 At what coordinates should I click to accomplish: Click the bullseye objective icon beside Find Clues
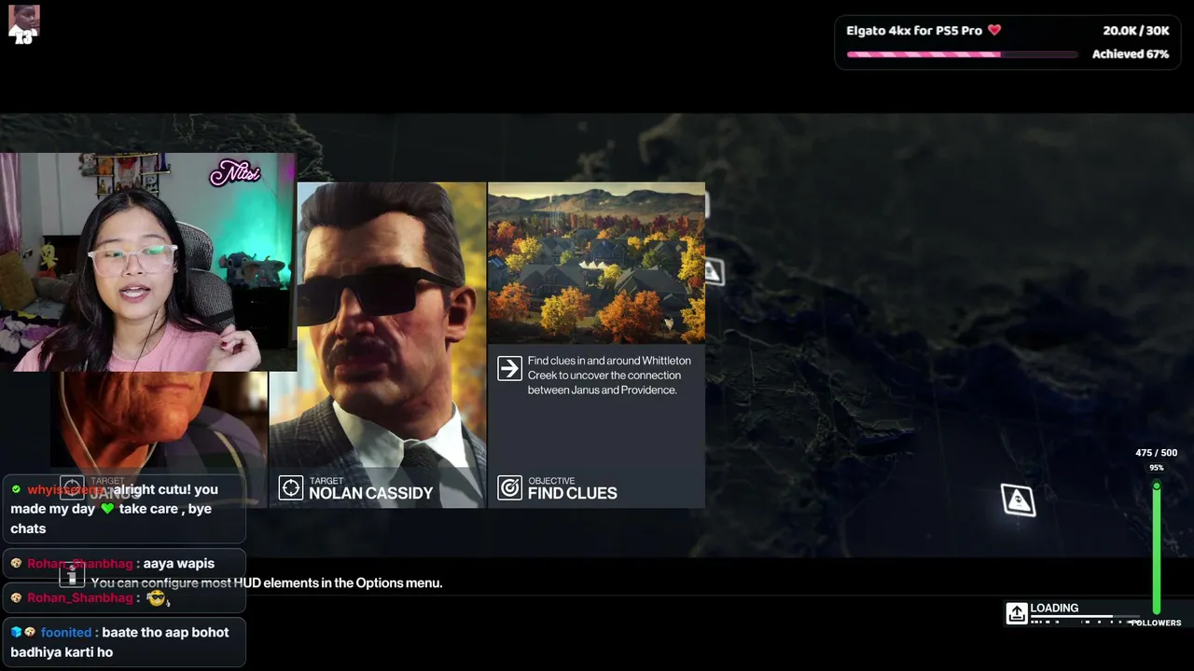[x=509, y=487]
